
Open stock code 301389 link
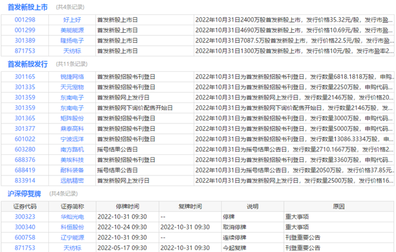[25, 40]
